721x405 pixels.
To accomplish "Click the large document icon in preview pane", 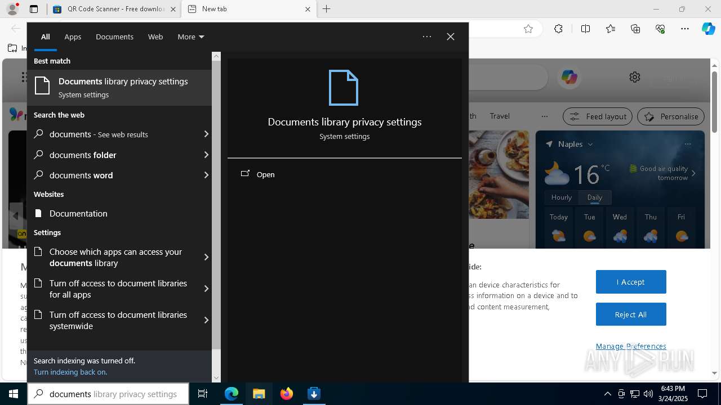I will [344, 88].
